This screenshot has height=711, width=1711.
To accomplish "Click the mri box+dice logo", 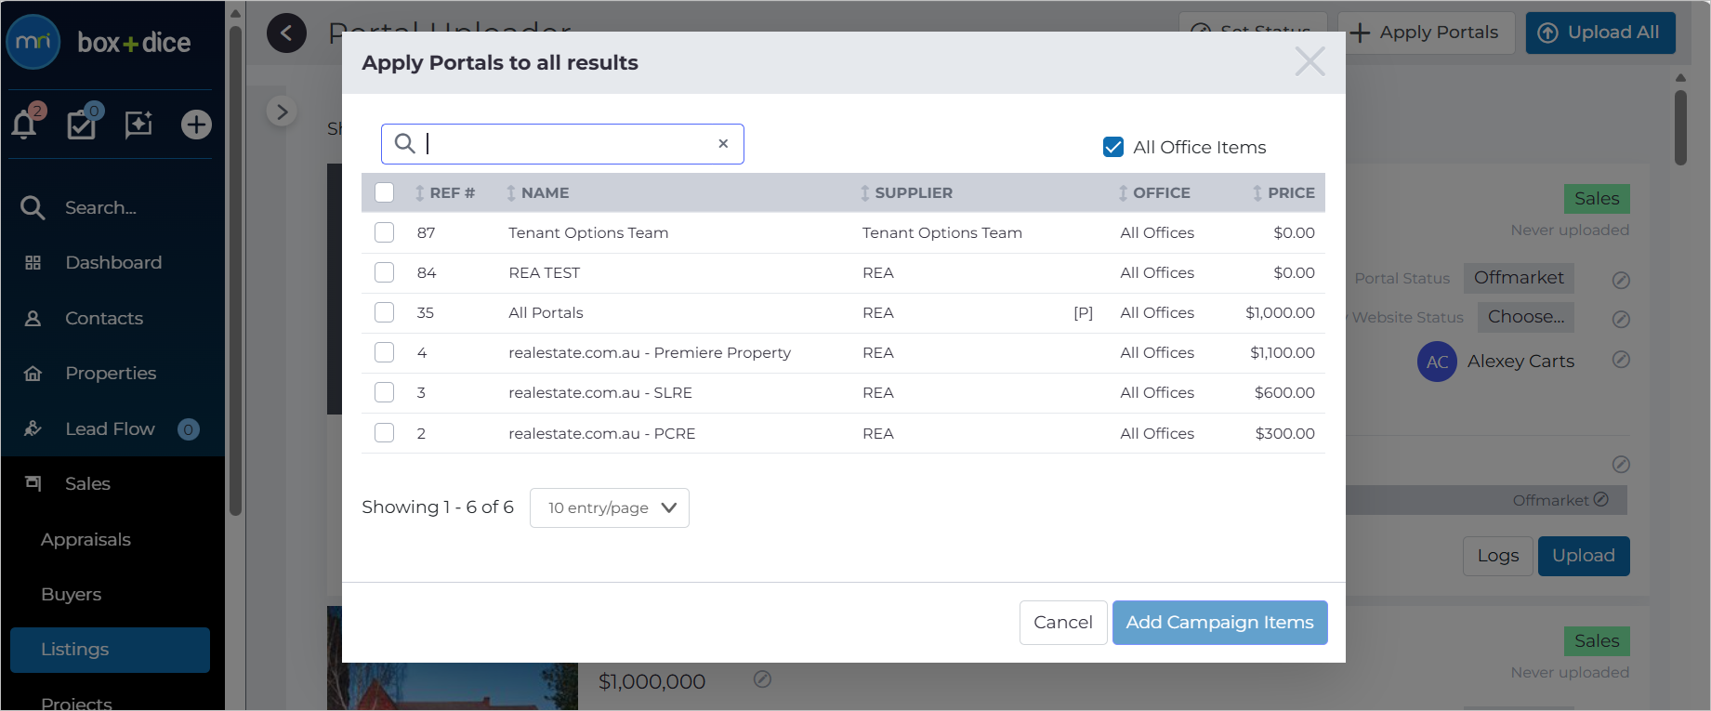I will 99,43.
